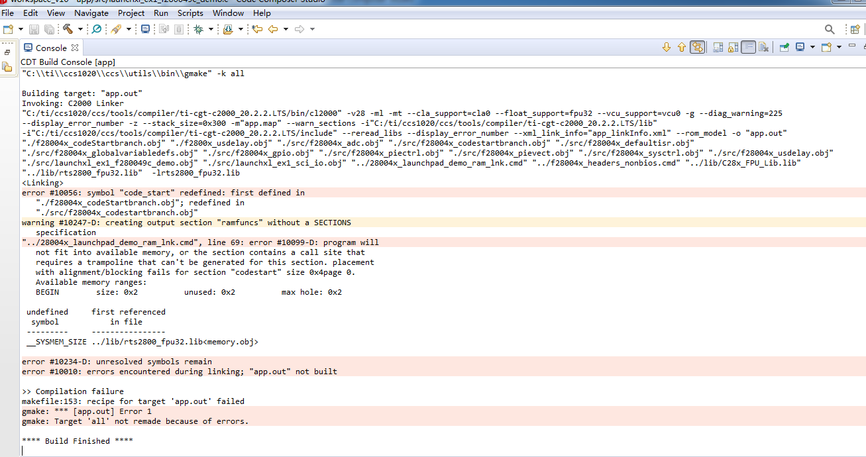This screenshot has width=866, height=457.
Task: Toggle Pin Console button
Action: pyautogui.click(x=785, y=47)
